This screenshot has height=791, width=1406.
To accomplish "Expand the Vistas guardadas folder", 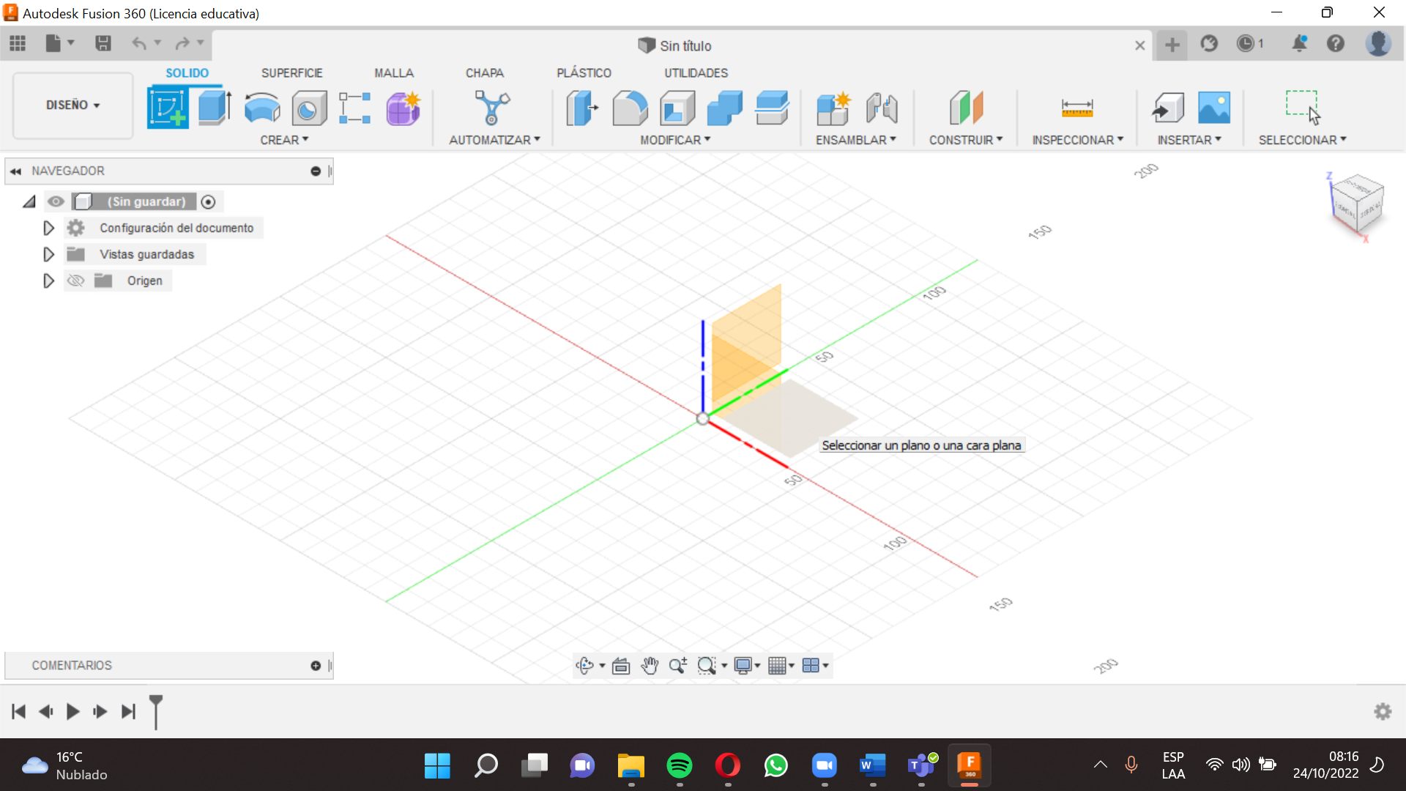I will pos(48,254).
